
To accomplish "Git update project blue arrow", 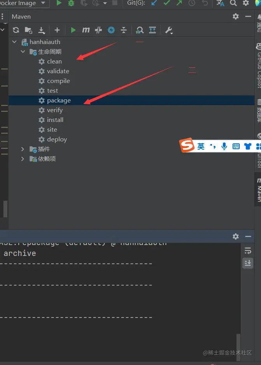I will click(154, 3).
